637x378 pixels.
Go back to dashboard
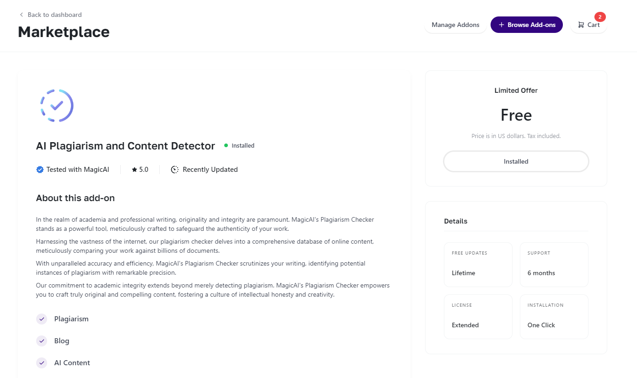click(54, 15)
